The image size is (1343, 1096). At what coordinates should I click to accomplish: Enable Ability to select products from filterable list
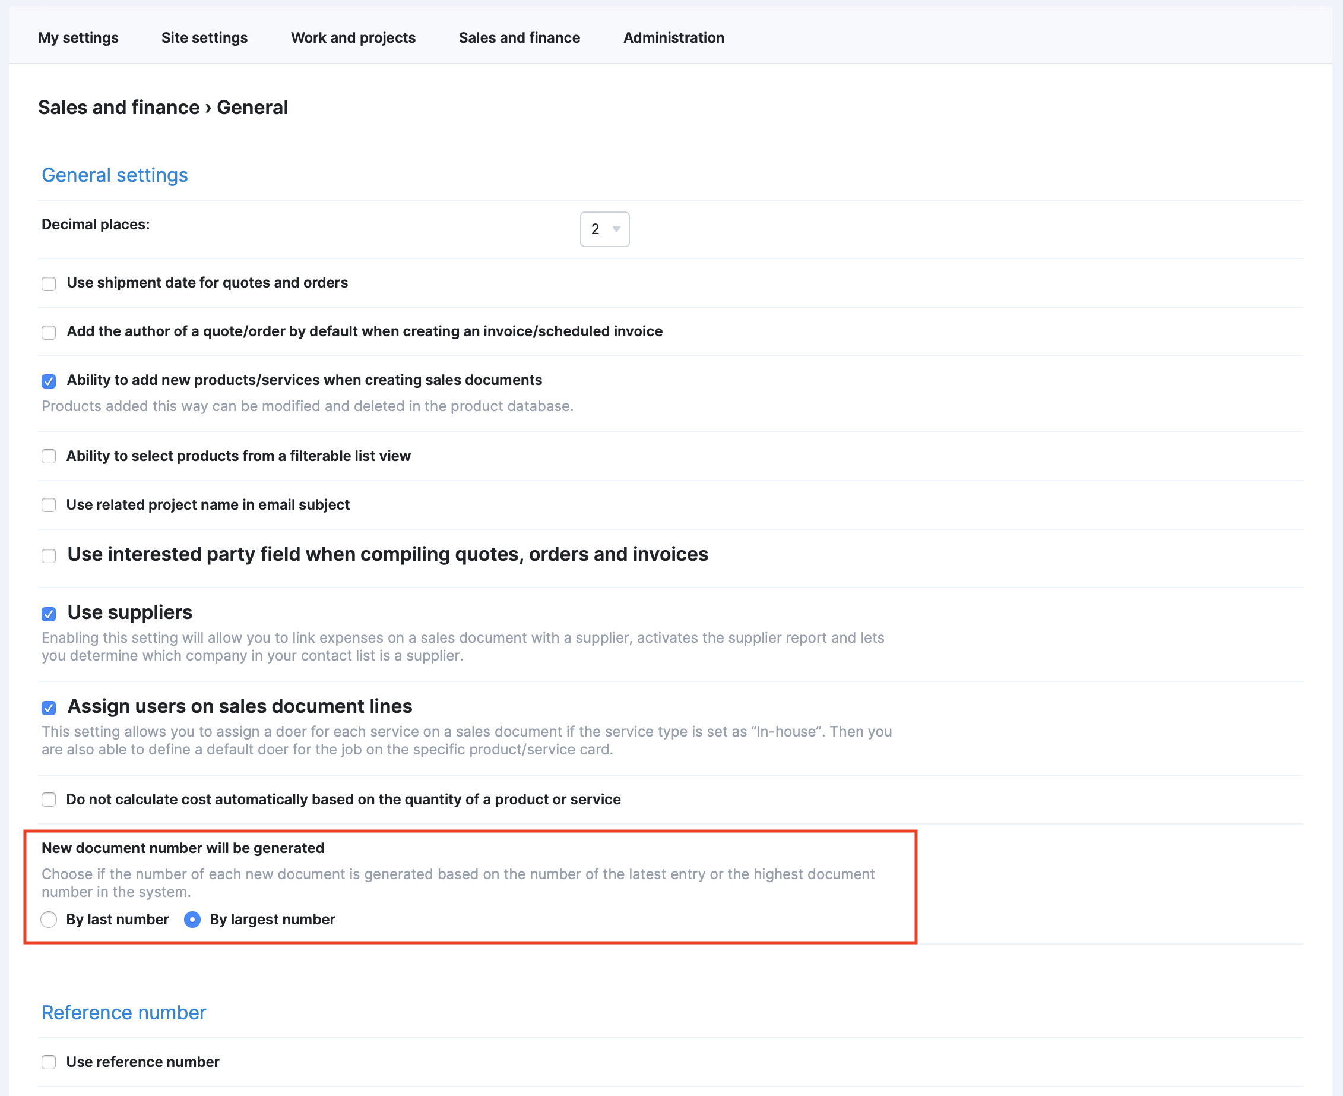tap(49, 456)
